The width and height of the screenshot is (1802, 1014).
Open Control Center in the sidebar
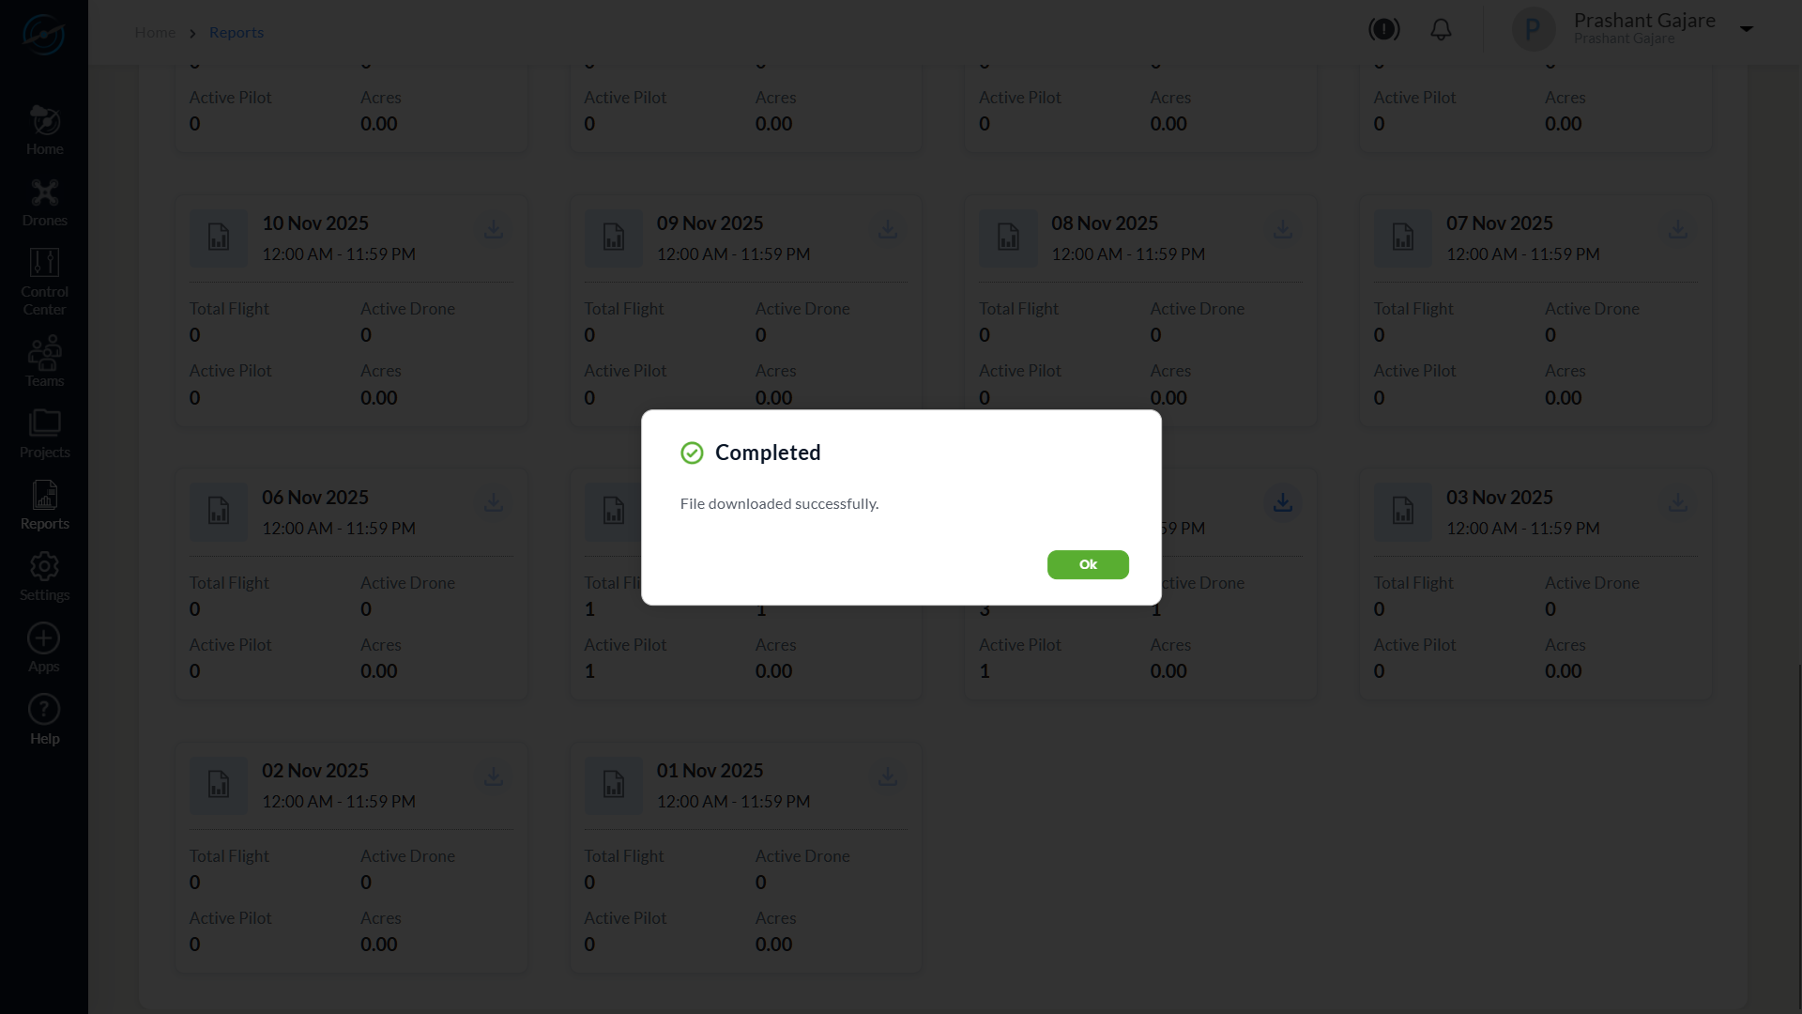(44, 282)
